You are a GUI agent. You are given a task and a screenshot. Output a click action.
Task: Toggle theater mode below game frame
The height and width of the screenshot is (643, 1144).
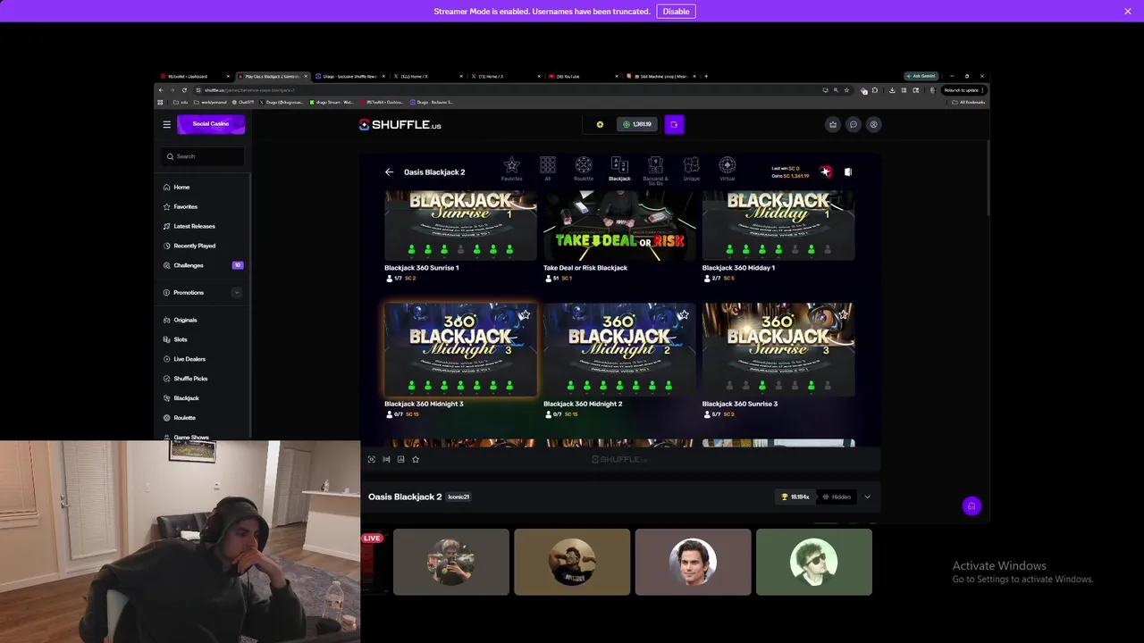[386, 459]
